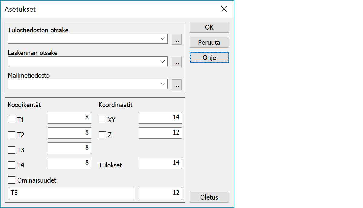Enable the T1 code field checkbox
The image size is (363, 208).
tap(12, 120)
